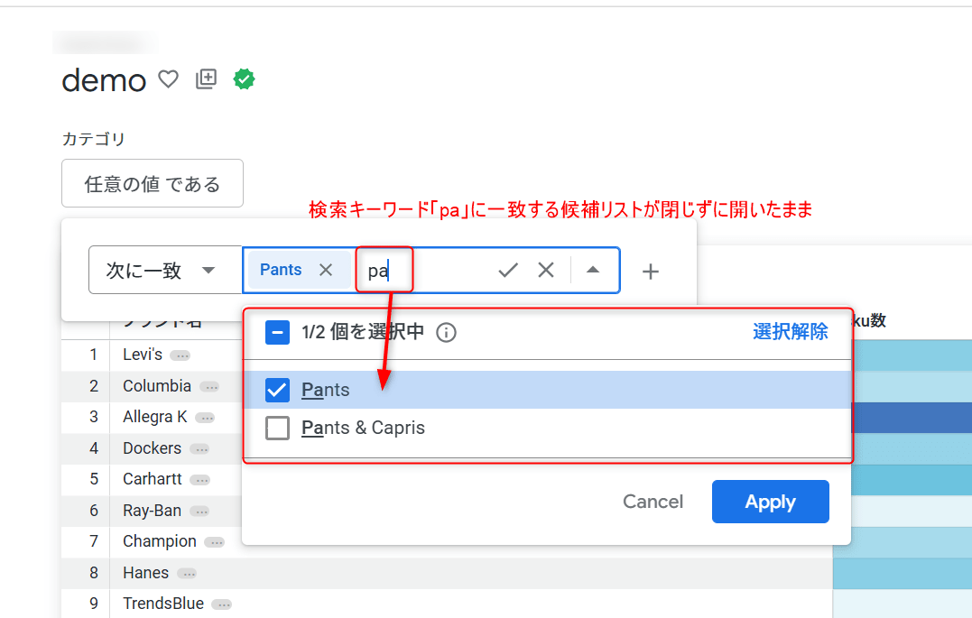Confirm the filter value using the checkmark icon
This screenshot has width=972, height=618.
(x=507, y=269)
